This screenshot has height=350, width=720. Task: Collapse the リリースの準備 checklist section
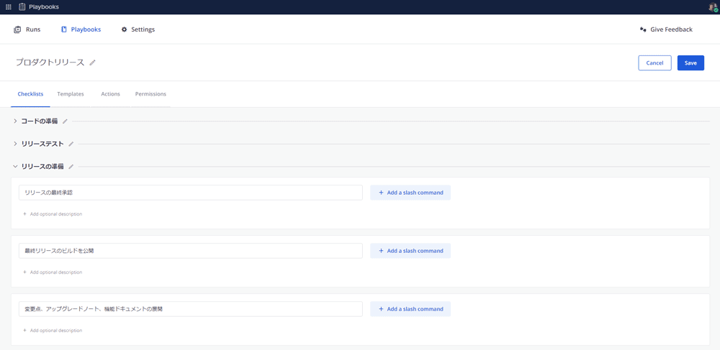tap(15, 167)
